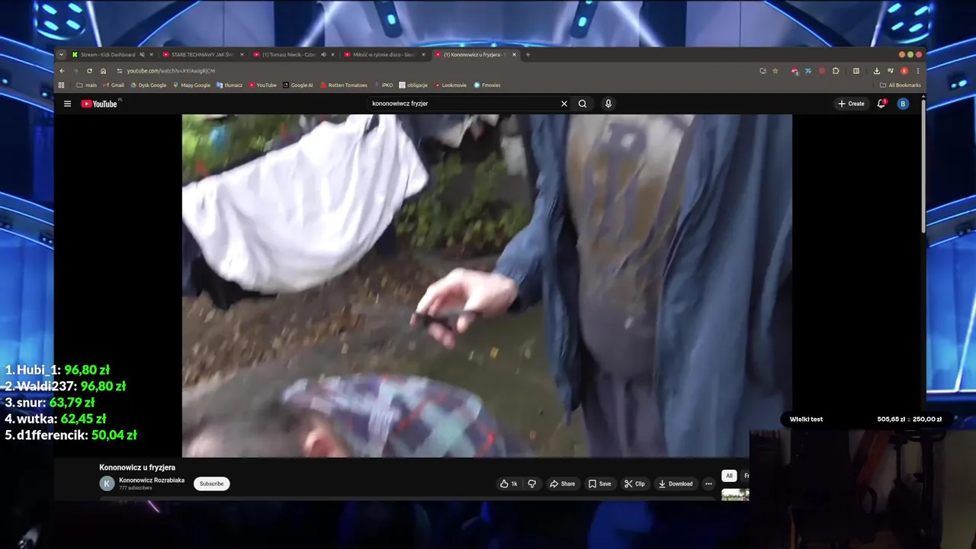Viewport: 976px width, 549px height.
Task: Open the Chrome three-dot menu
Action: pyautogui.click(x=918, y=71)
